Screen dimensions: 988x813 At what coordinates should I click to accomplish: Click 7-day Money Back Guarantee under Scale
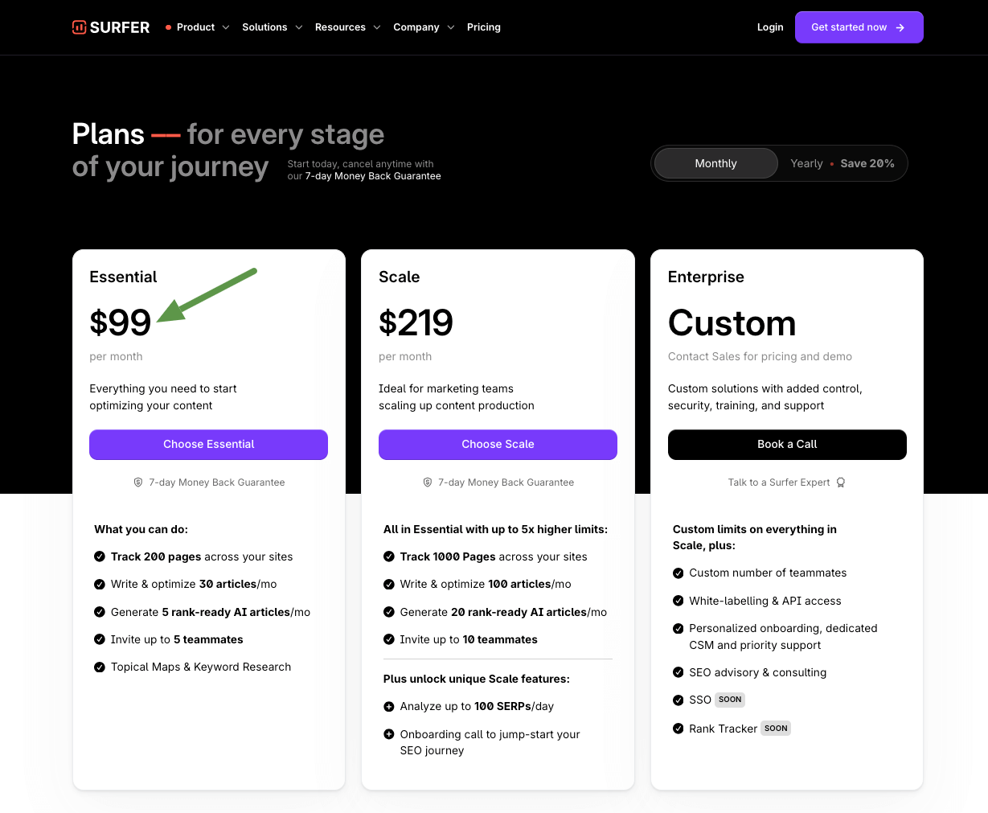coord(506,482)
